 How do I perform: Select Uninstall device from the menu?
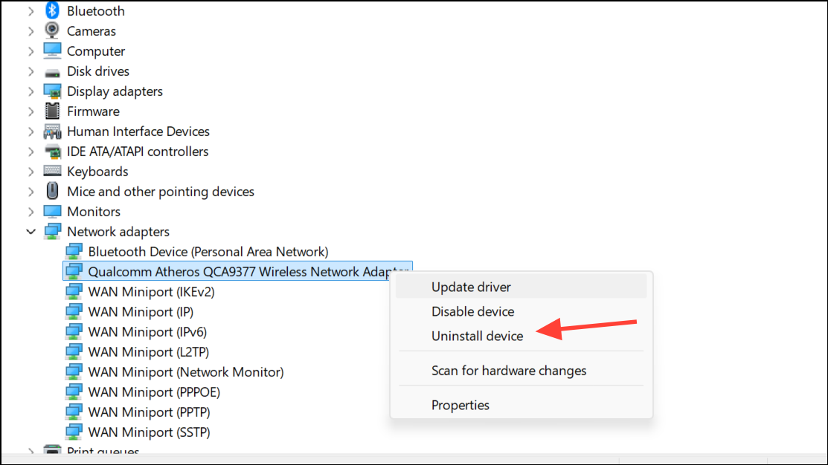477,336
